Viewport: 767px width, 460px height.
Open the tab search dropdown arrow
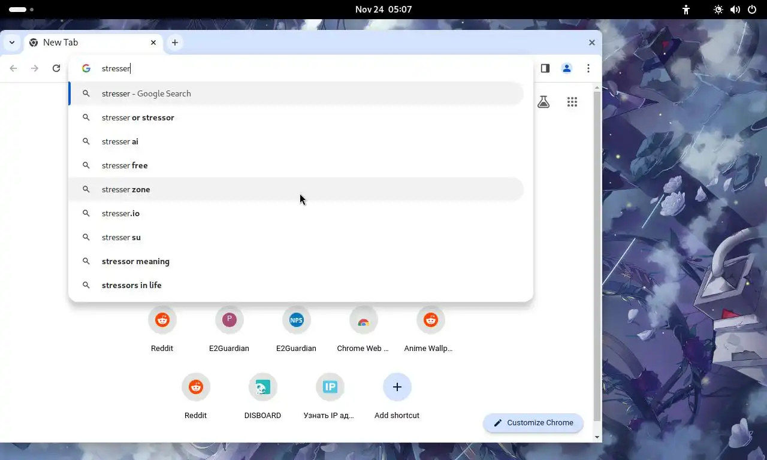pyautogui.click(x=12, y=43)
